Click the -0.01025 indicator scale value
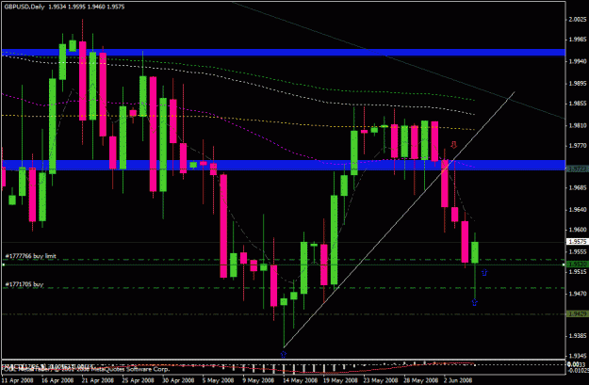 578,370
